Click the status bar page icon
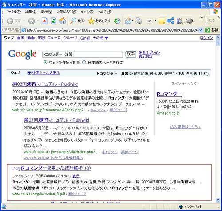 click(4, 207)
